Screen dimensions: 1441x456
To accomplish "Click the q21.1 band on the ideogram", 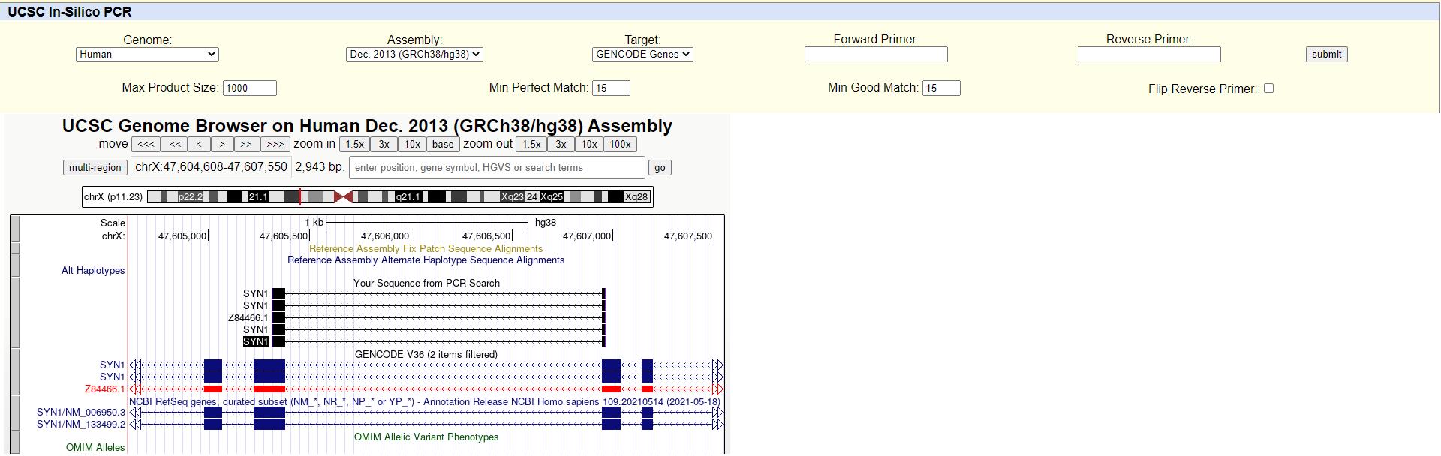I will coord(408,197).
